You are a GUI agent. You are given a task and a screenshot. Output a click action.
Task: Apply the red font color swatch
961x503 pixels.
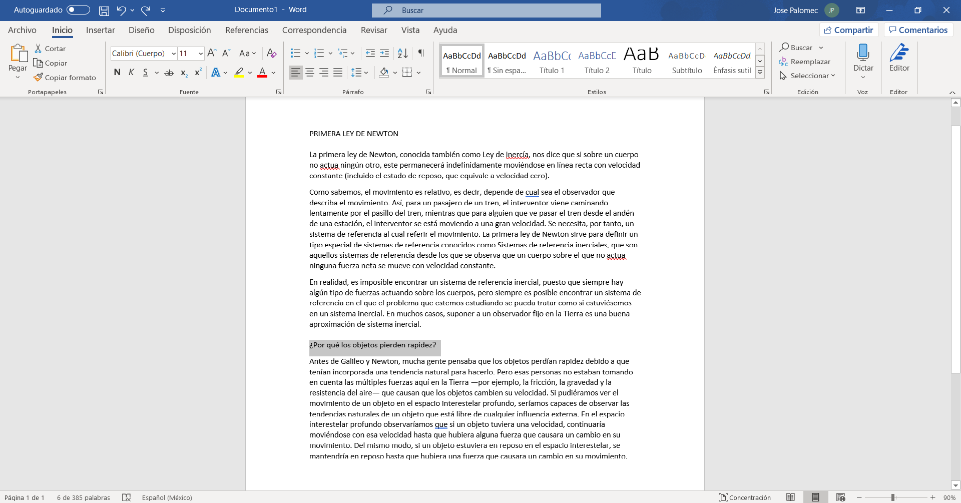[x=262, y=73]
